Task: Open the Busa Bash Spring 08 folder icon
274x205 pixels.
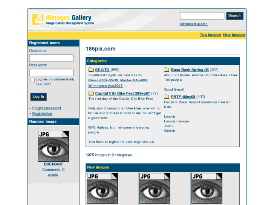Action: tap(167, 70)
